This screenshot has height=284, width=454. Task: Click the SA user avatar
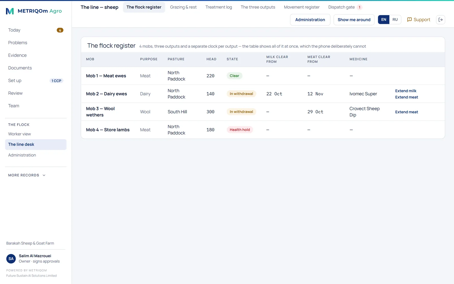tap(11, 259)
